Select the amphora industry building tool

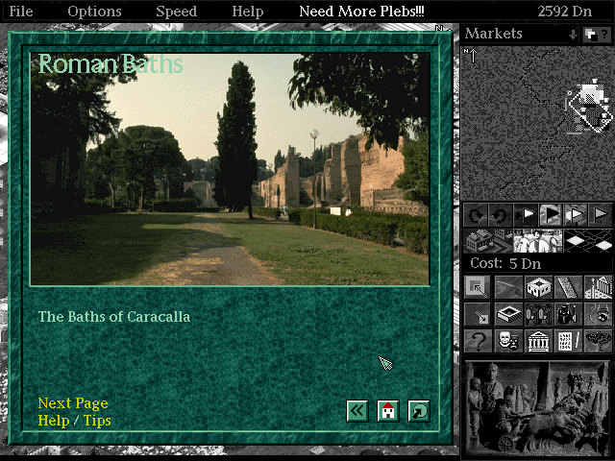(568, 314)
